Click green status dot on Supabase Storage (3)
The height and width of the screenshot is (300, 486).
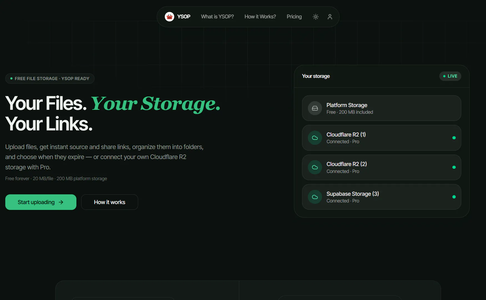click(x=454, y=197)
